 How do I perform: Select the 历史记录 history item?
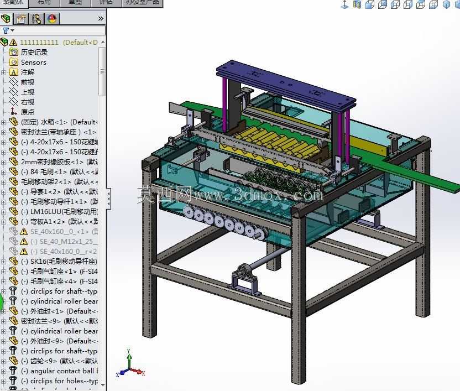[x=34, y=52]
